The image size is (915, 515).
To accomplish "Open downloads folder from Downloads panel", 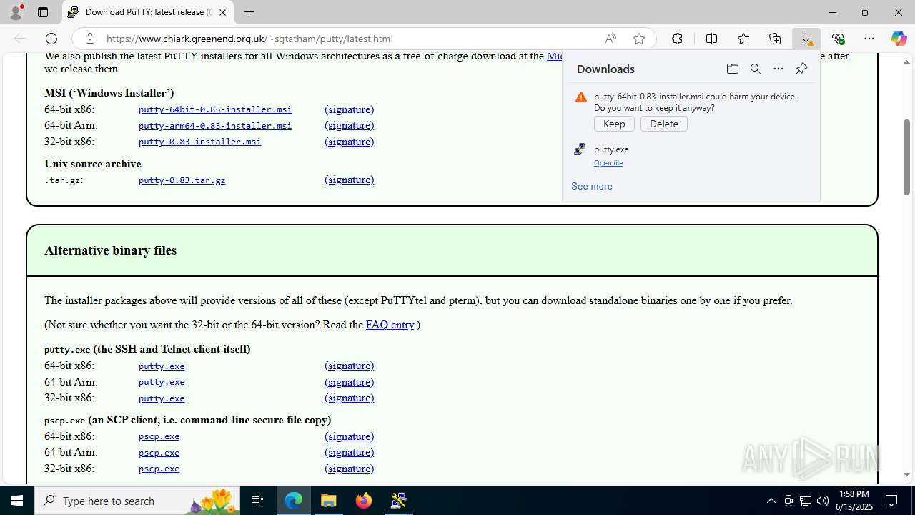I will (x=732, y=69).
